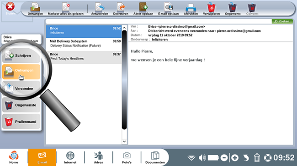This screenshot has width=297, height=166.
Task: Click the speaker volume icon
Action: tap(202, 157)
